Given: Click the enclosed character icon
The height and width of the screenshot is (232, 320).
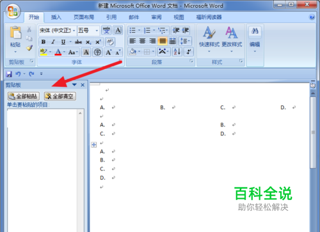Looking at the screenshot, I should pyautogui.click(x=97, y=52).
